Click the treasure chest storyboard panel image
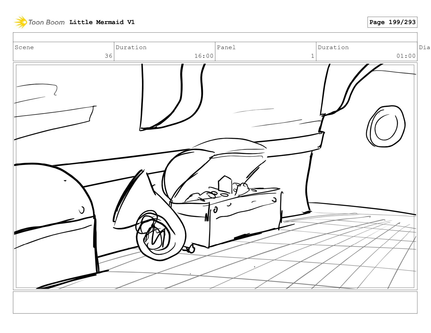The image size is (431, 333). (215, 176)
